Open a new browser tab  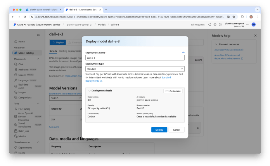(x=106, y=10)
